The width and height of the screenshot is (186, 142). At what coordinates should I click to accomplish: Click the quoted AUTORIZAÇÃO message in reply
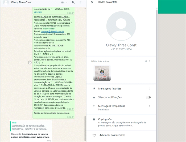tap(31, 126)
